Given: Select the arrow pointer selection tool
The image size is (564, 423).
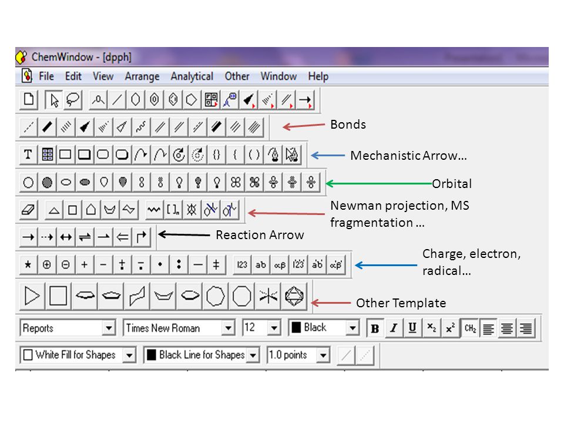Looking at the screenshot, I should pos(54,100).
